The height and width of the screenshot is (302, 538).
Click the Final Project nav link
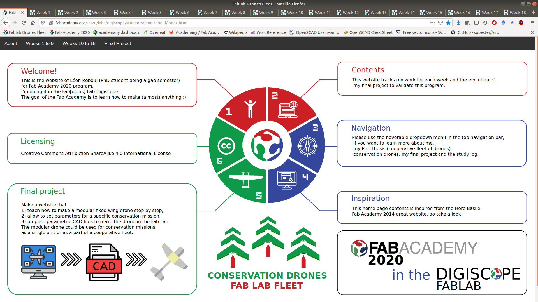(118, 43)
